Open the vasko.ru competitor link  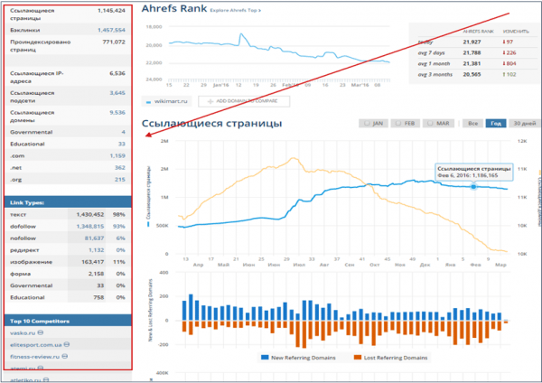click(x=23, y=333)
